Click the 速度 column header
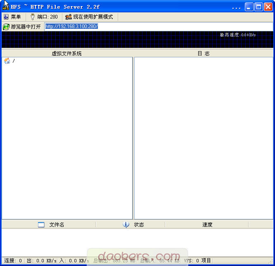The image size is (275, 266). pyautogui.click(x=207, y=224)
